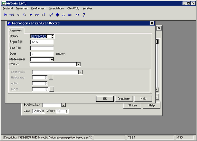Click the checkmark edit toolbar icon

[51, 15]
